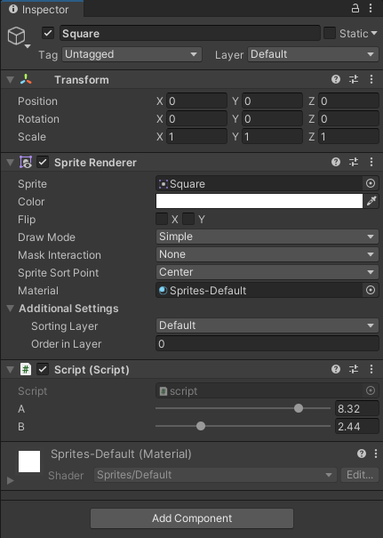Click the Sprite Renderer component icon

26,162
